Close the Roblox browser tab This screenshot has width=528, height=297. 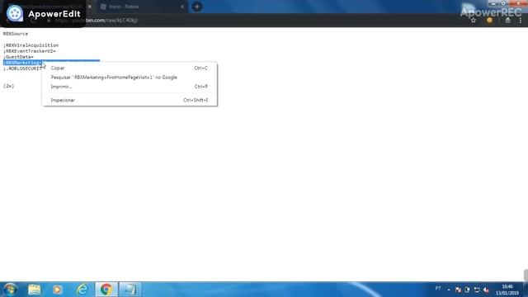point(182,7)
